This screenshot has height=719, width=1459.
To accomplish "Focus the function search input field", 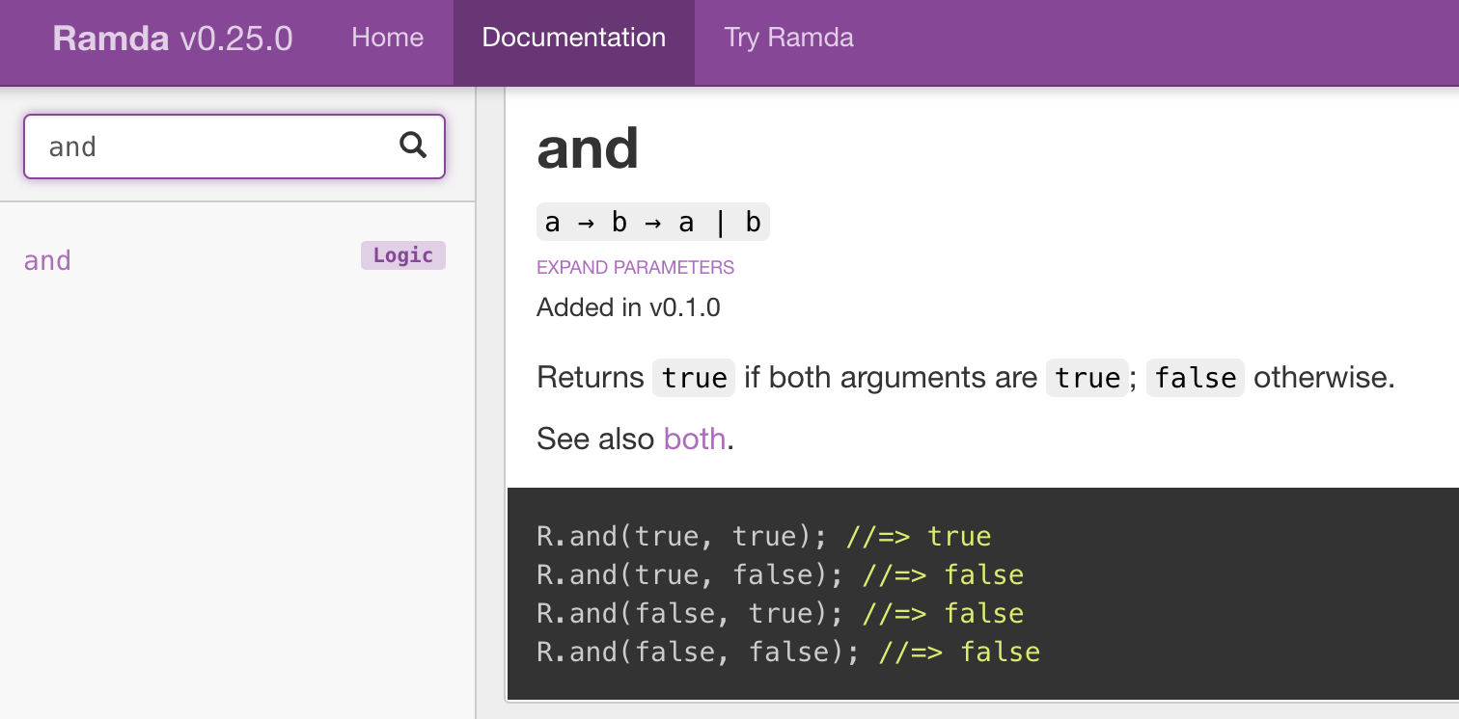I will 212,146.
